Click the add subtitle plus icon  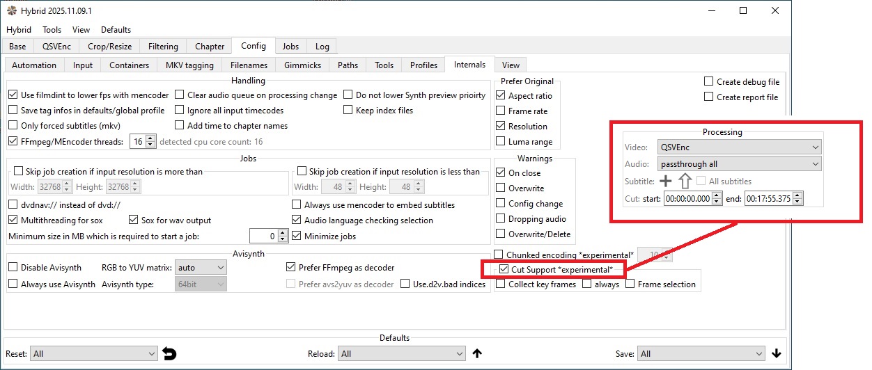666,182
